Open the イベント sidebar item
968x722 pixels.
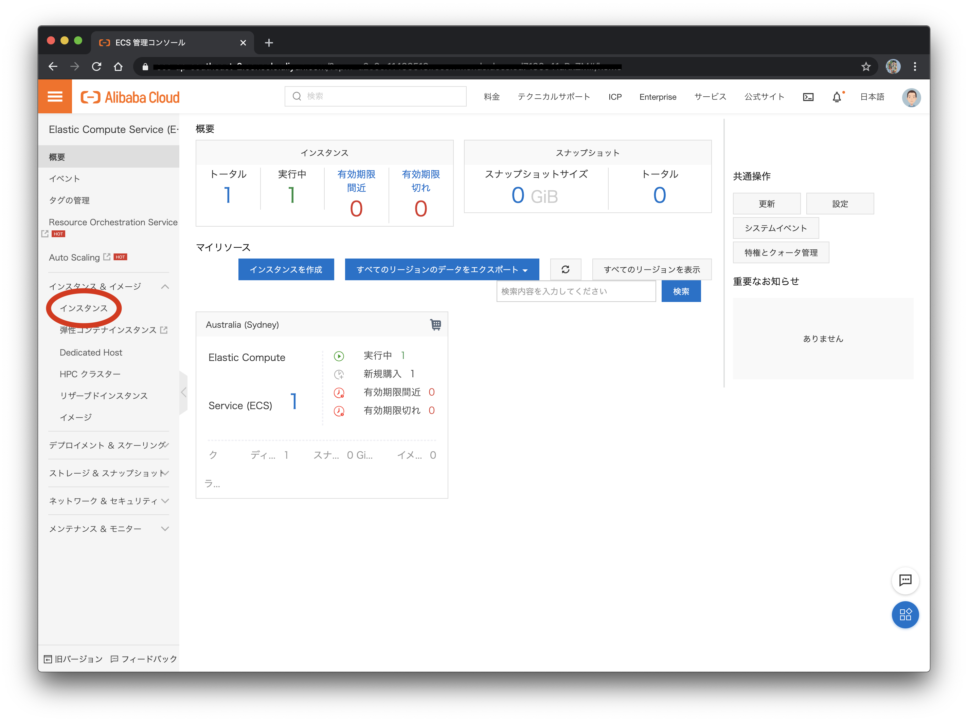pos(64,179)
